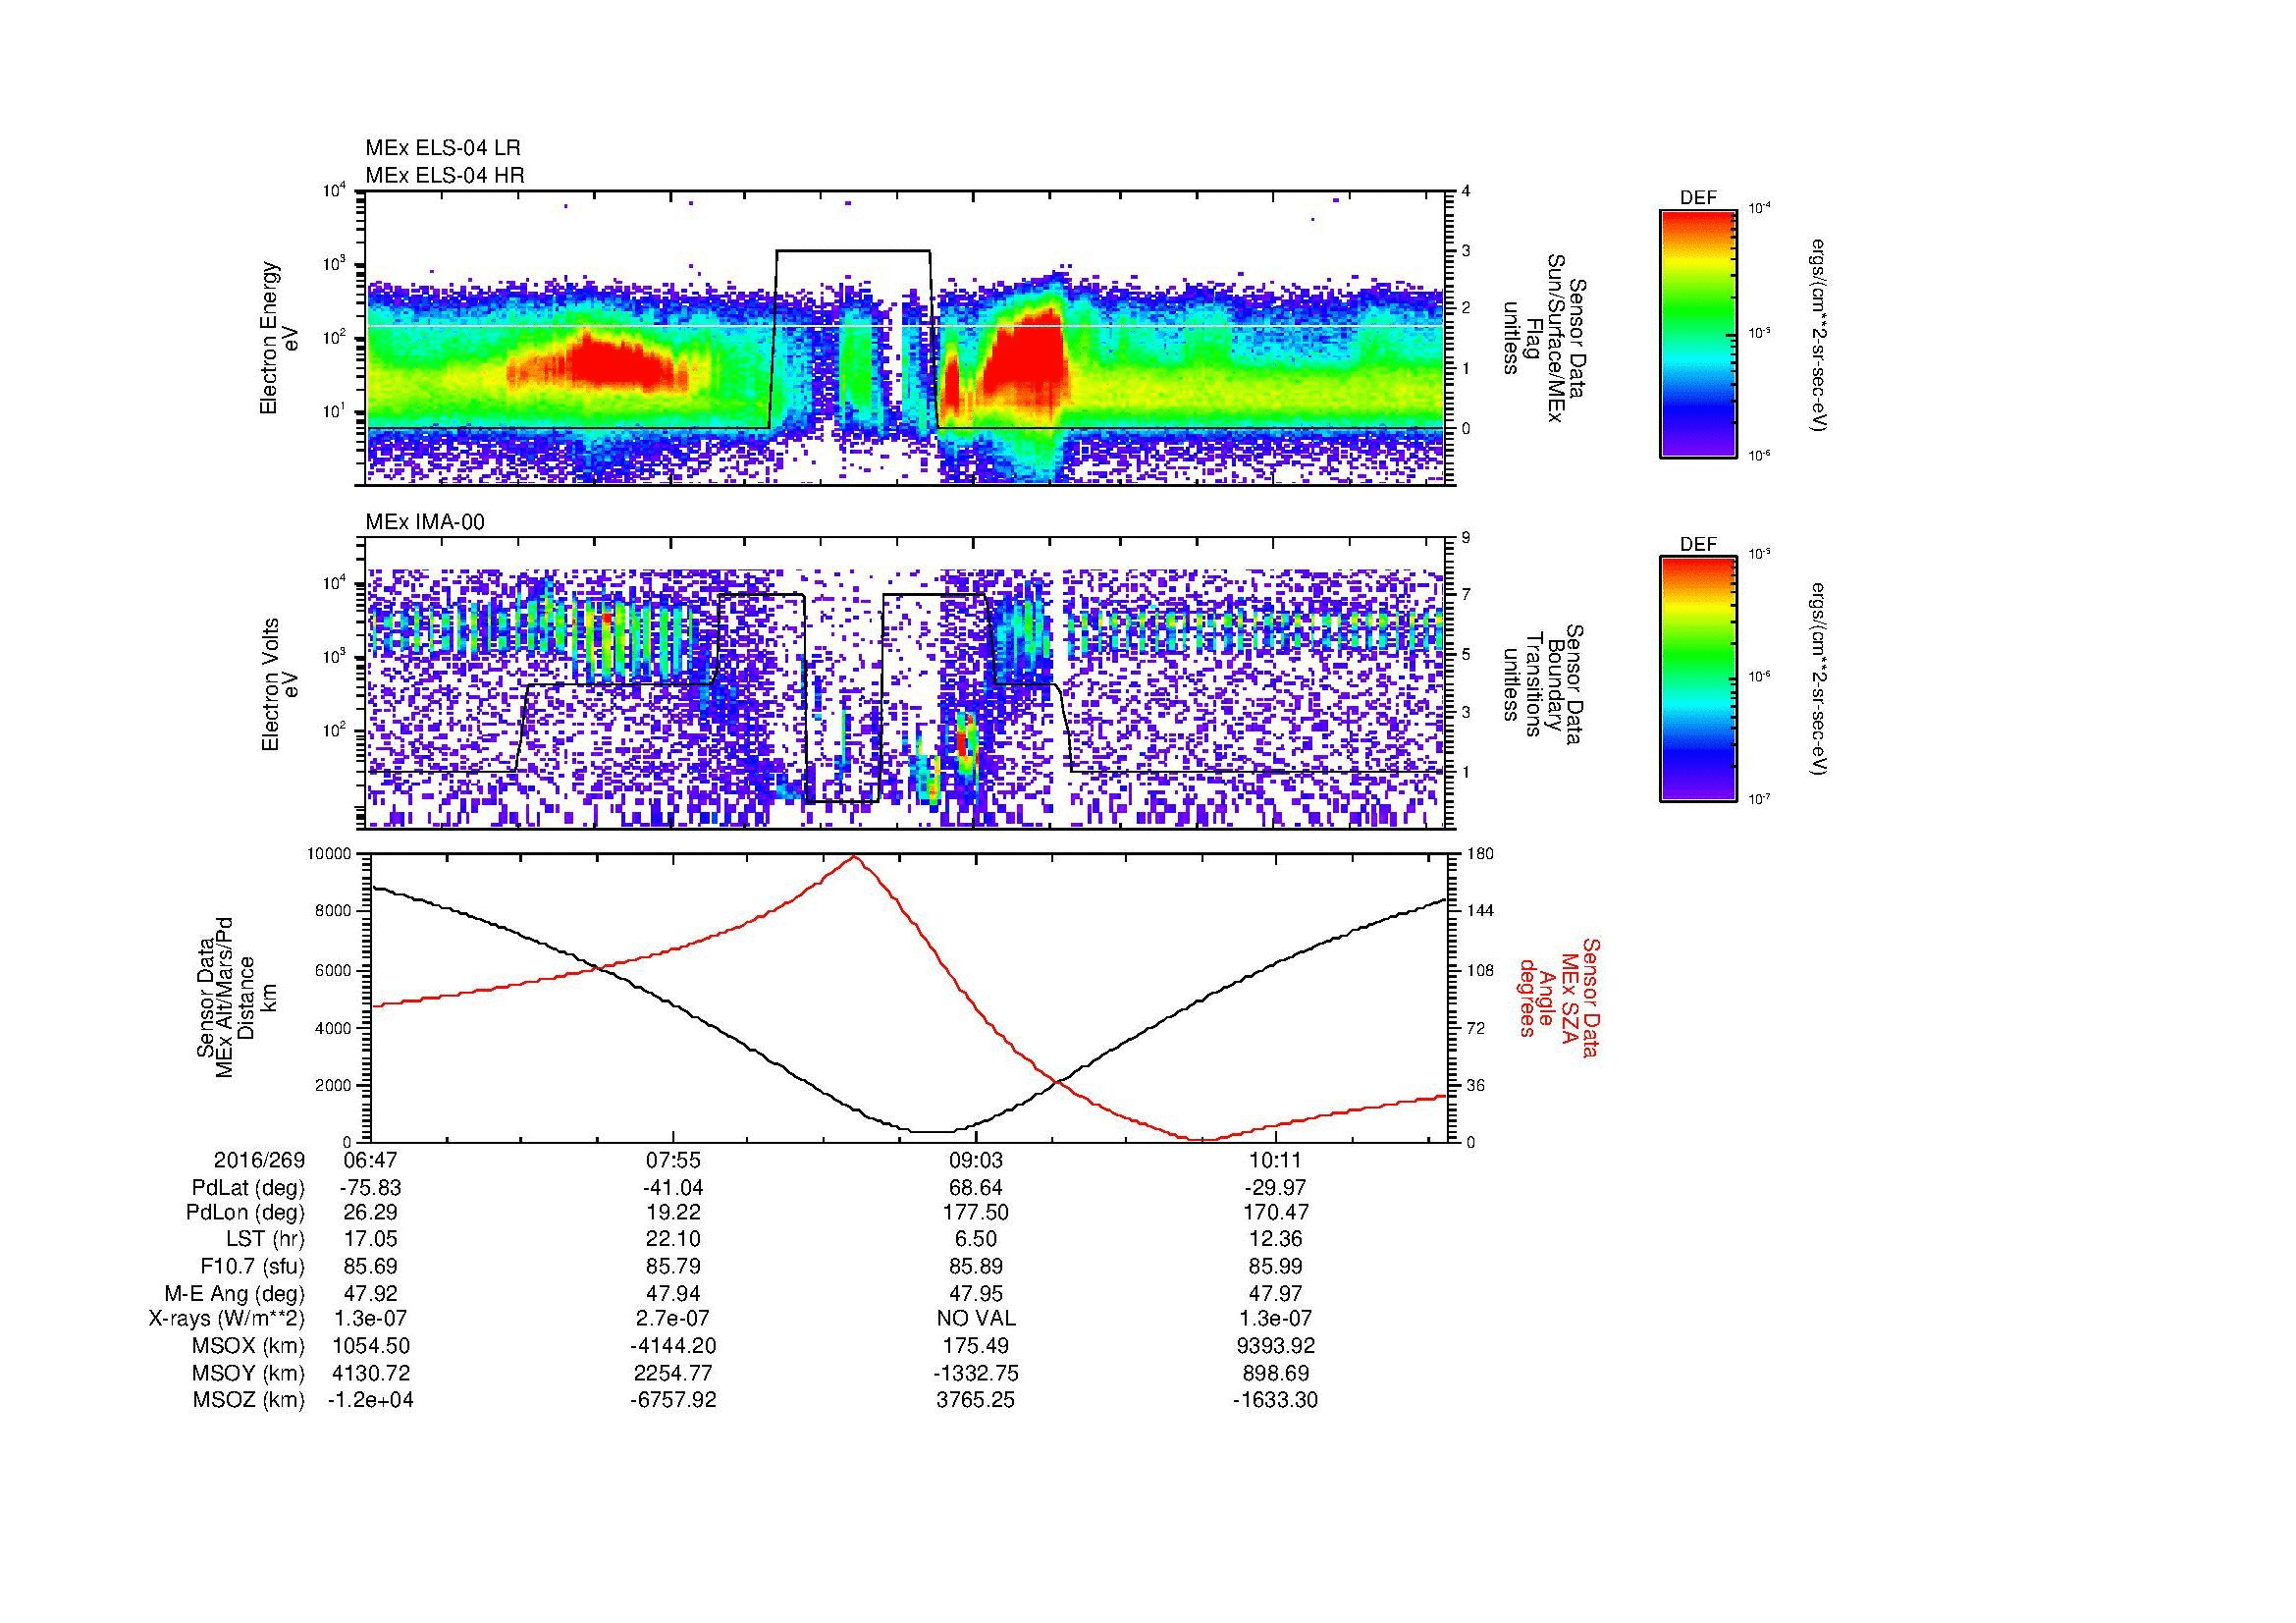Screen dimensions: 2296x1623
Task: Click the 'MSOX (km)' row label
Action: (x=249, y=1346)
